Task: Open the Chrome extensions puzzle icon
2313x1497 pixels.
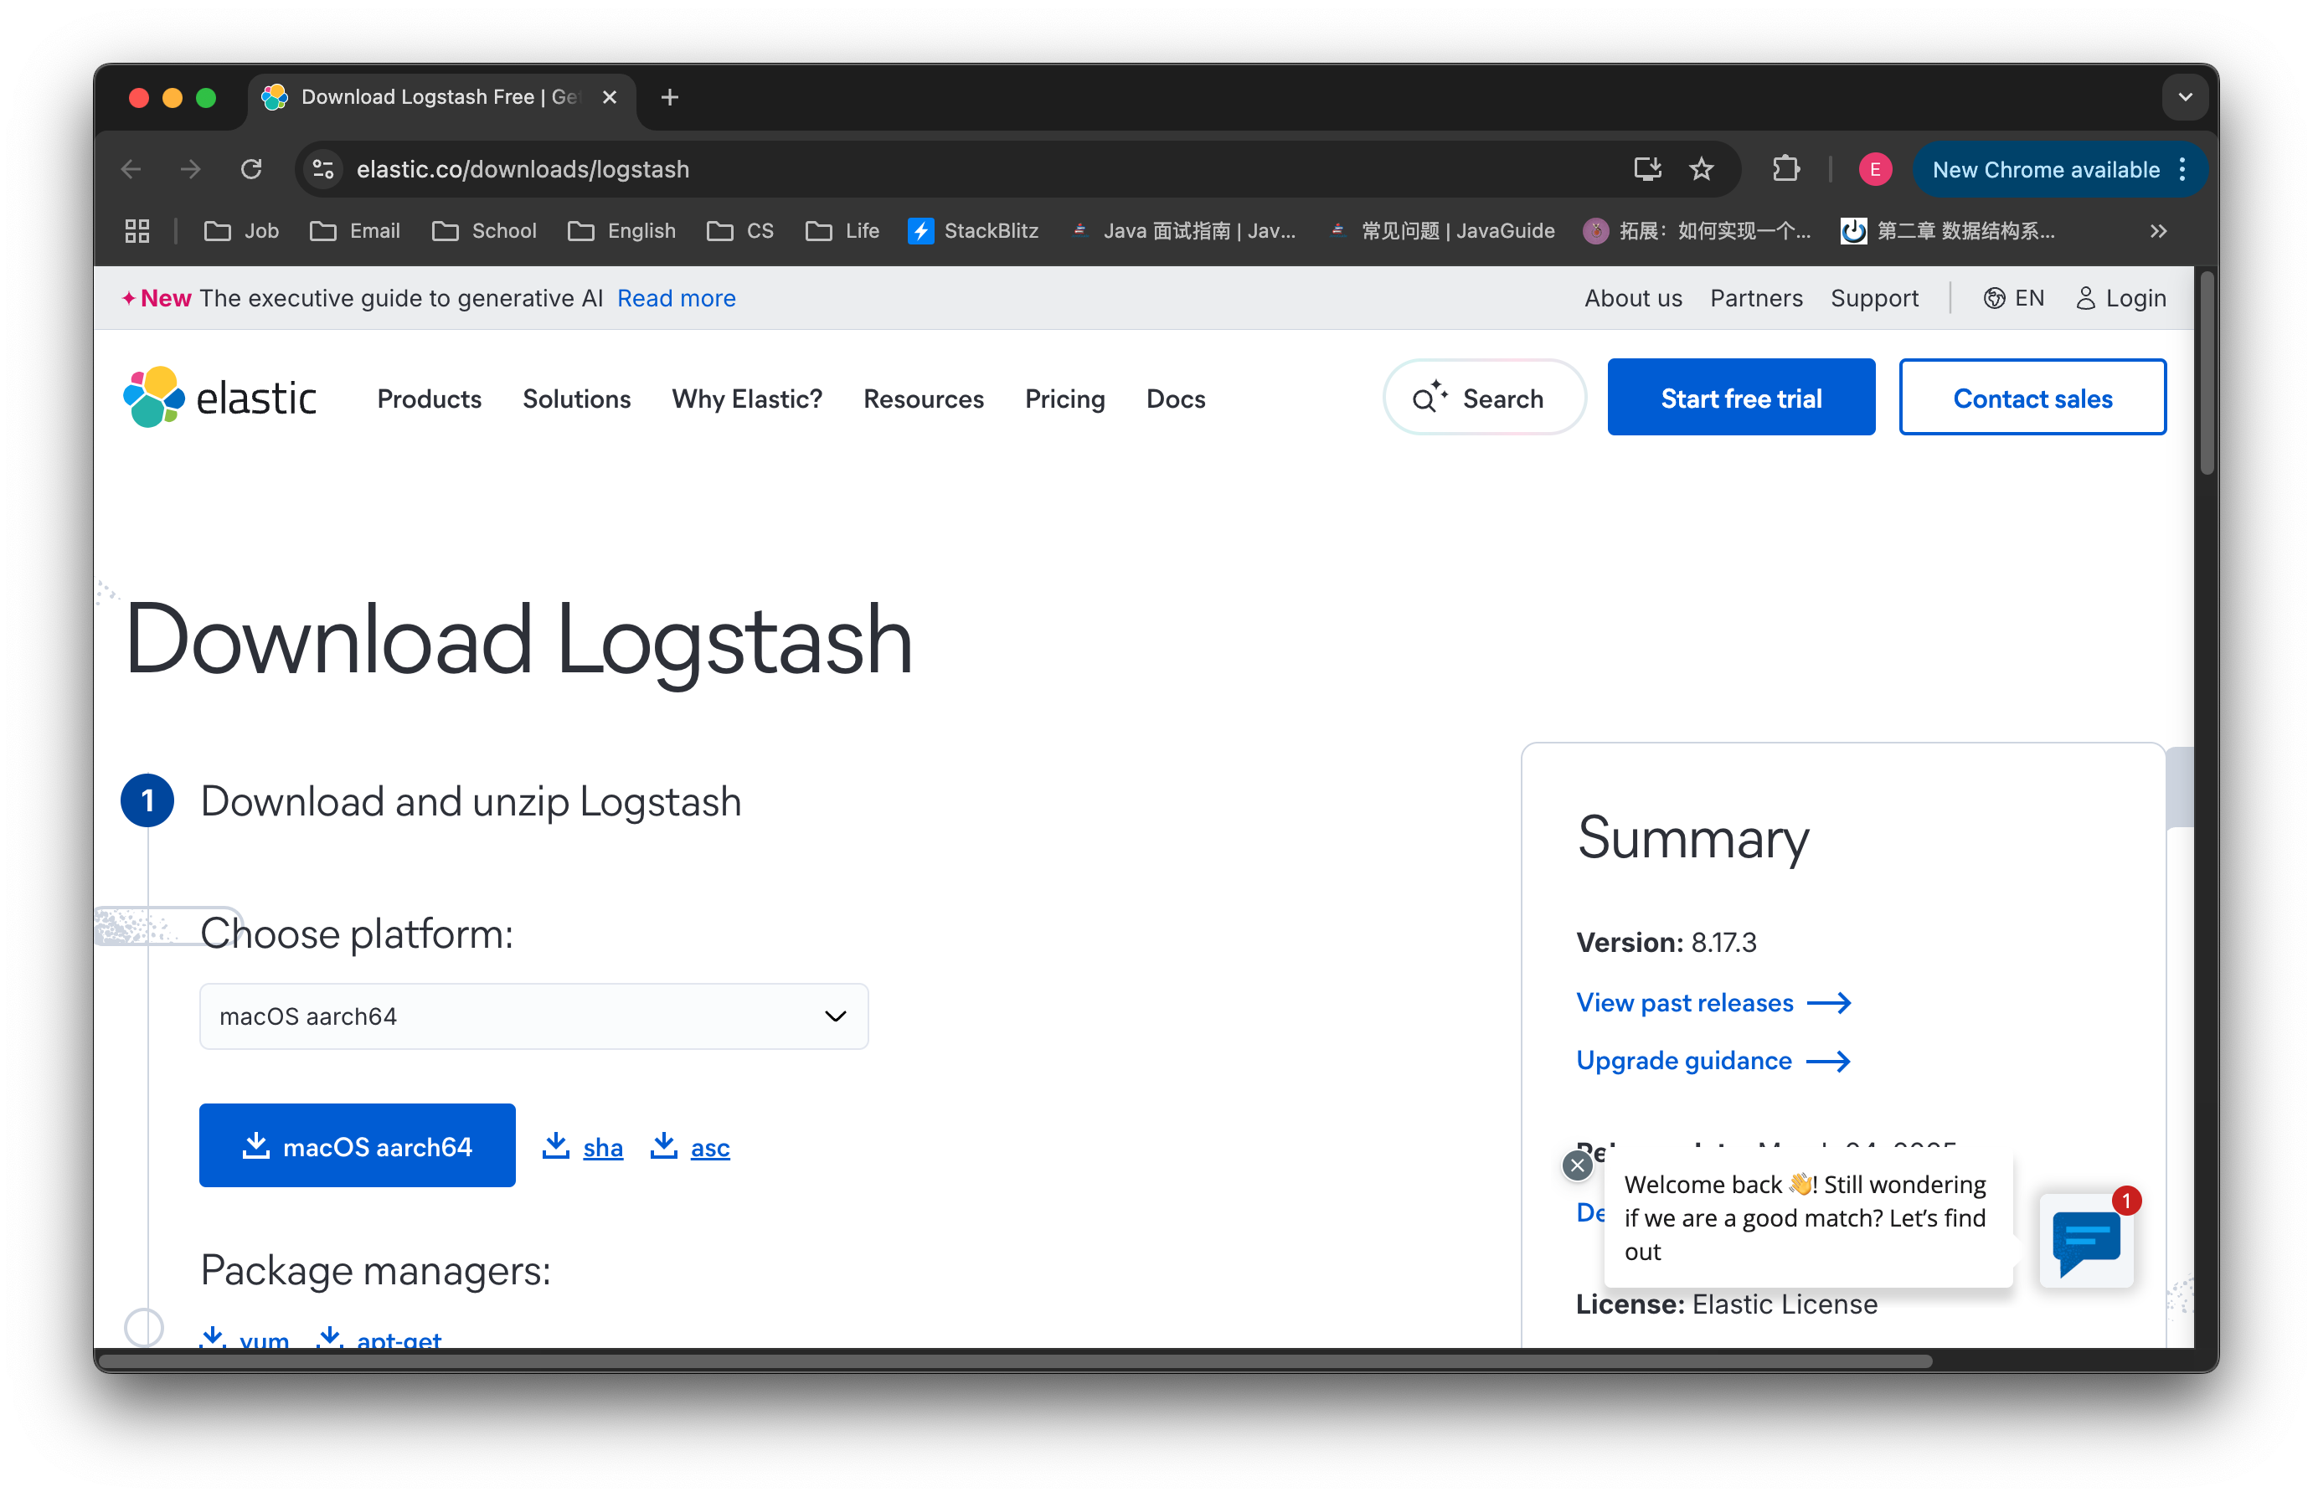Action: [x=1785, y=169]
